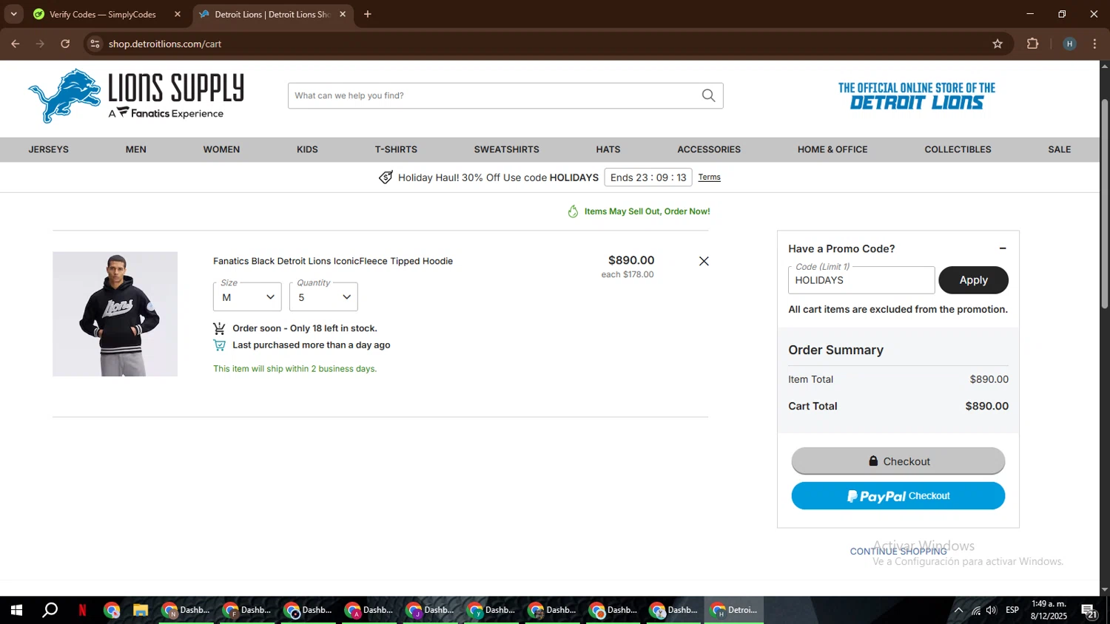1110x624 pixels.
Task: Open the Size dropdown
Action: click(247, 296)
